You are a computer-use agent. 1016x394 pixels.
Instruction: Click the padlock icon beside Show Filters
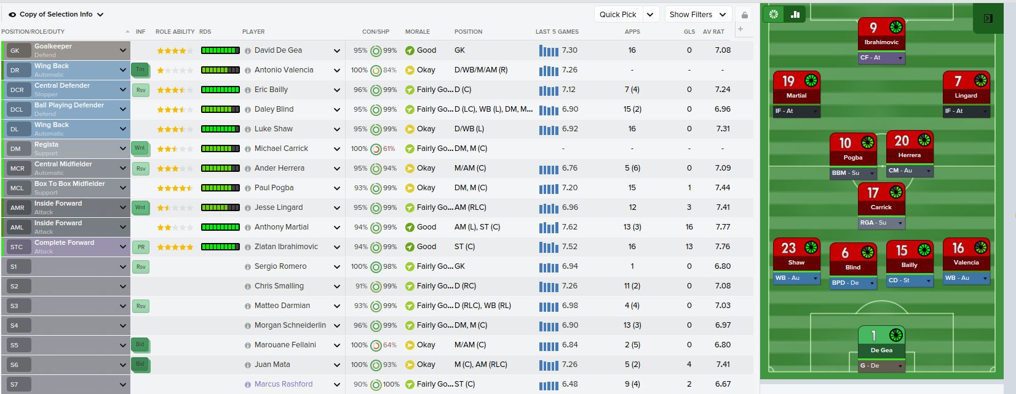(744, 15)
